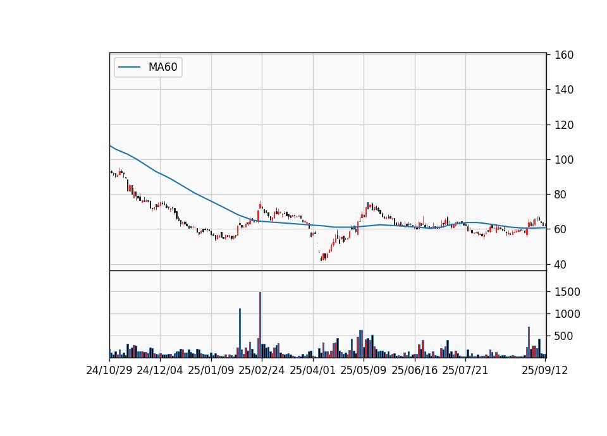Click the 24/12/04 date label

pos(160,370)
